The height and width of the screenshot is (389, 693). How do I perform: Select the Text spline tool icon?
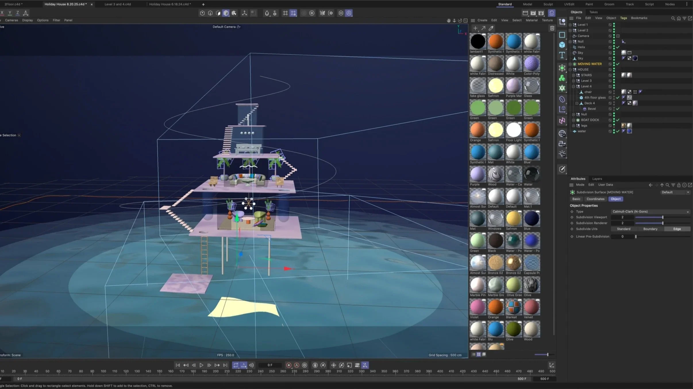coord(562,55)
